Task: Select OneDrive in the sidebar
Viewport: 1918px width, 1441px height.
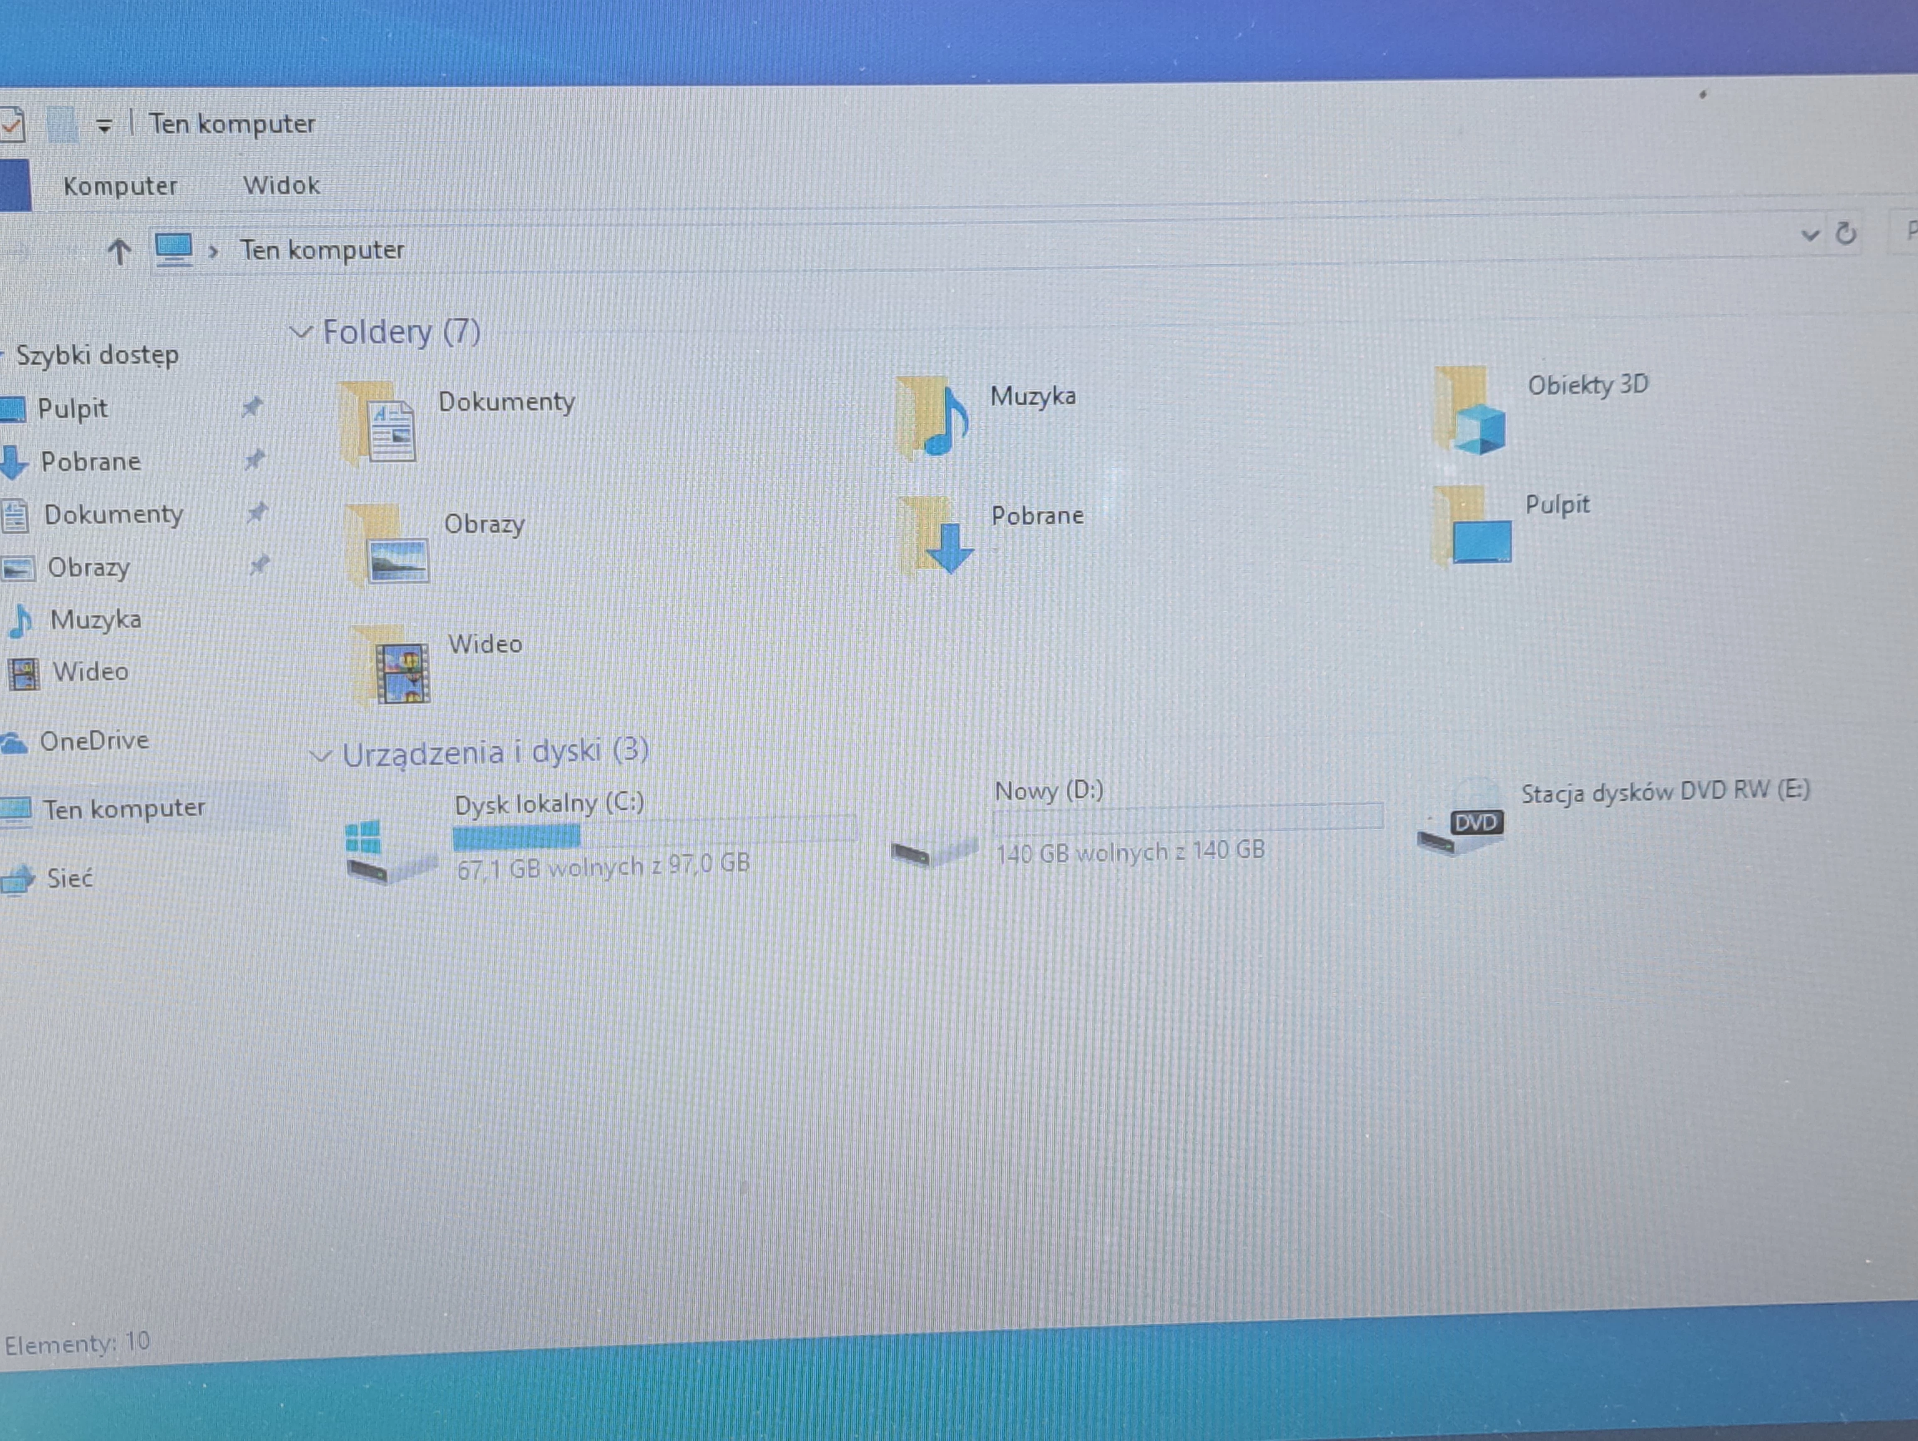Action: click(x=96, y=740)
